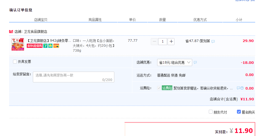Click the 小计 column header

(239, 20)
